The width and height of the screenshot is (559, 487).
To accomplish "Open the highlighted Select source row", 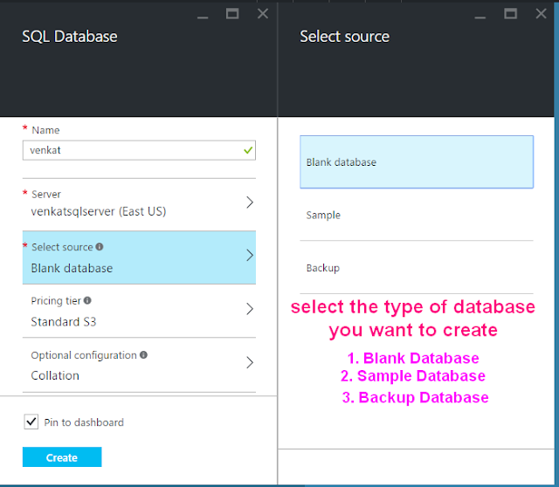I will tap(138, 257).
